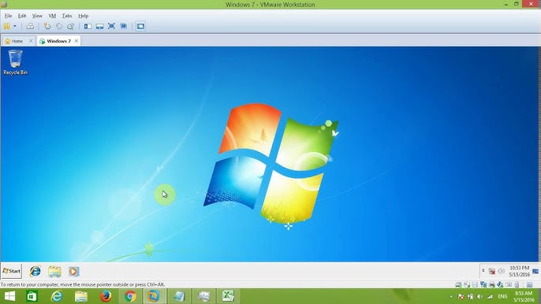Image resolution: width=541 pixels, height=304 pixels.
Task: Click the guest network icon with red X
Action: pos(491,272)
